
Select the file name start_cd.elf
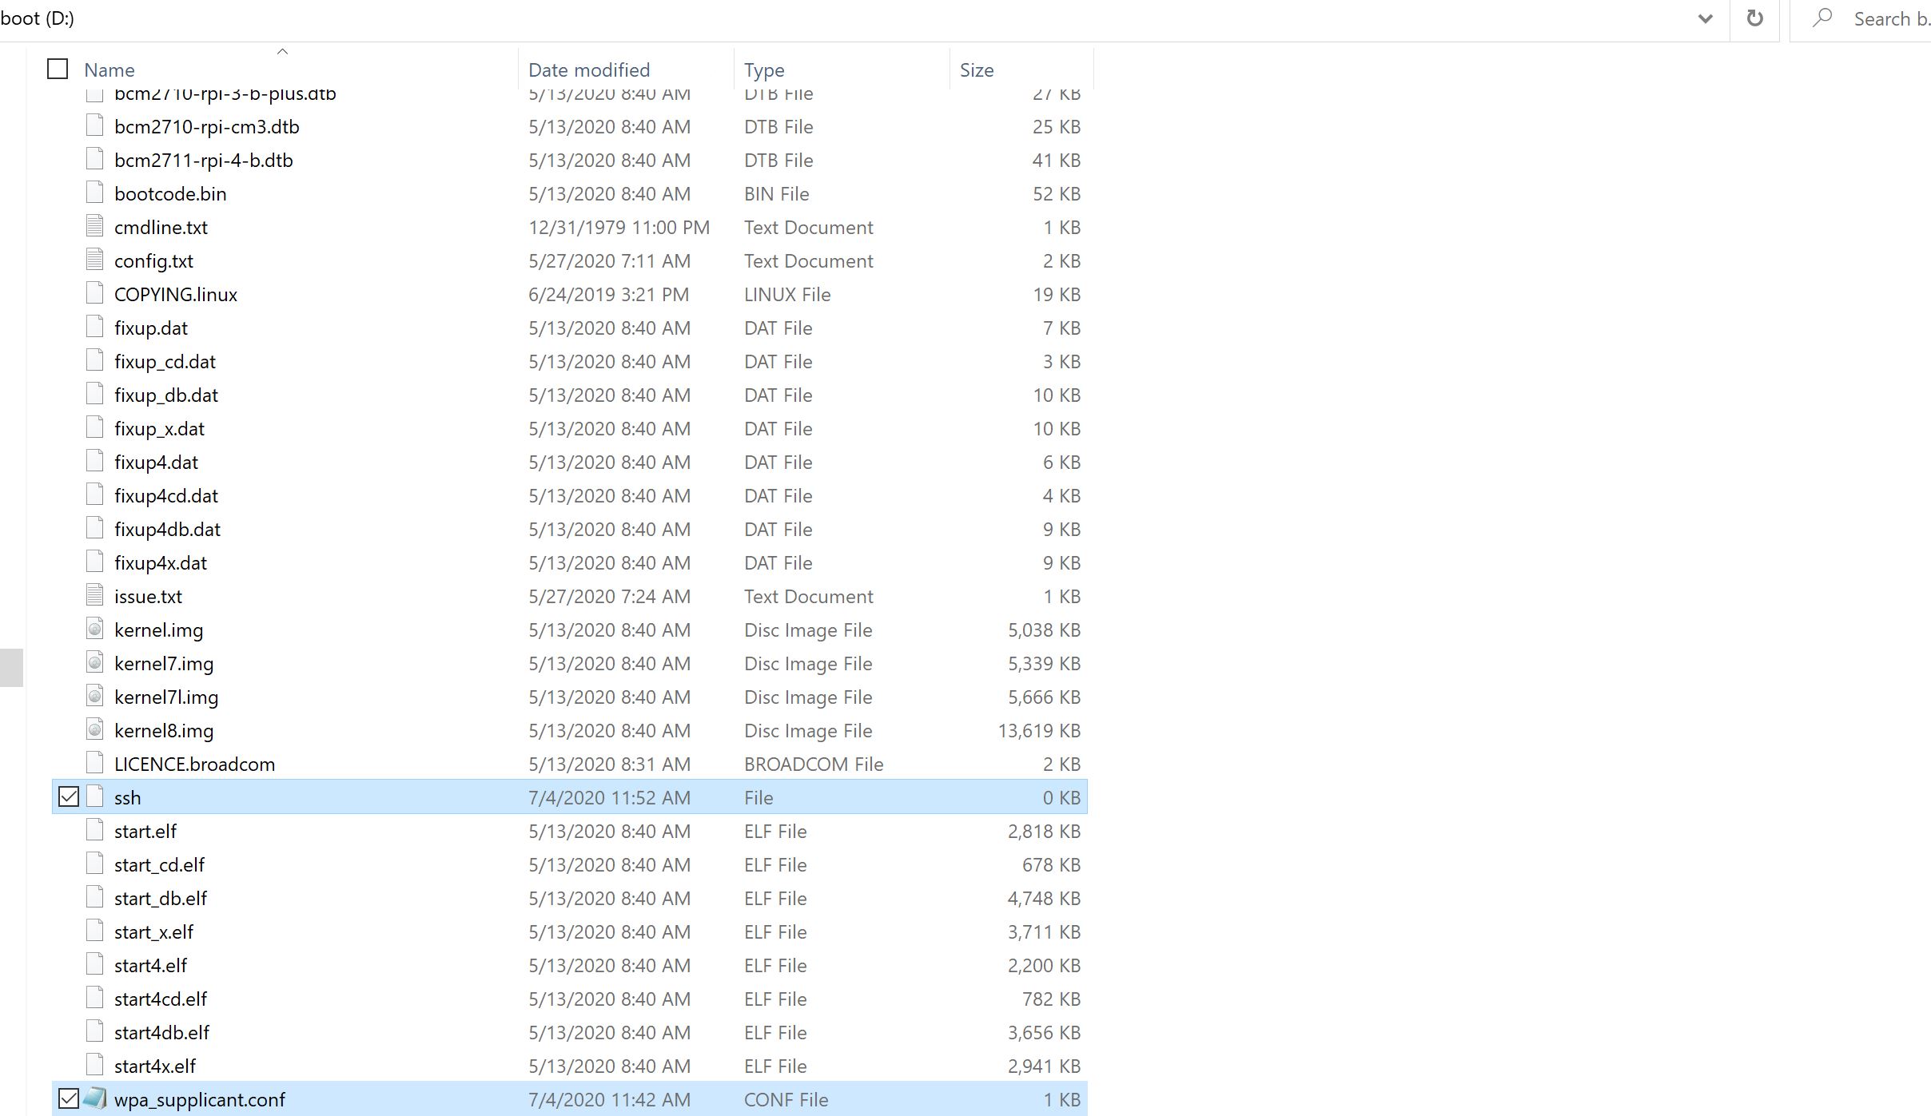pyautogui.click(x=159, y=865)
